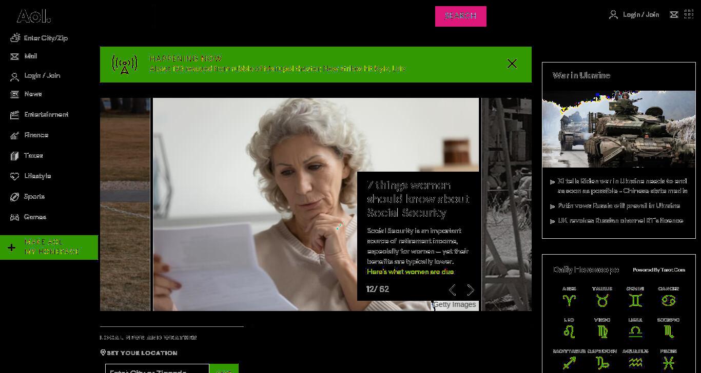Click the Enter City or Zipcode field
701x373 pixels.
tap(157, 369)
